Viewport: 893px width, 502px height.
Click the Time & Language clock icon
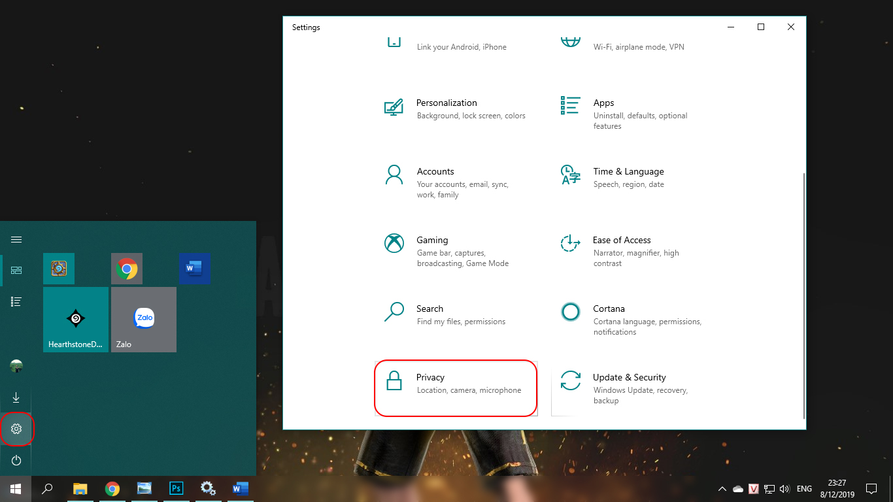571,175
